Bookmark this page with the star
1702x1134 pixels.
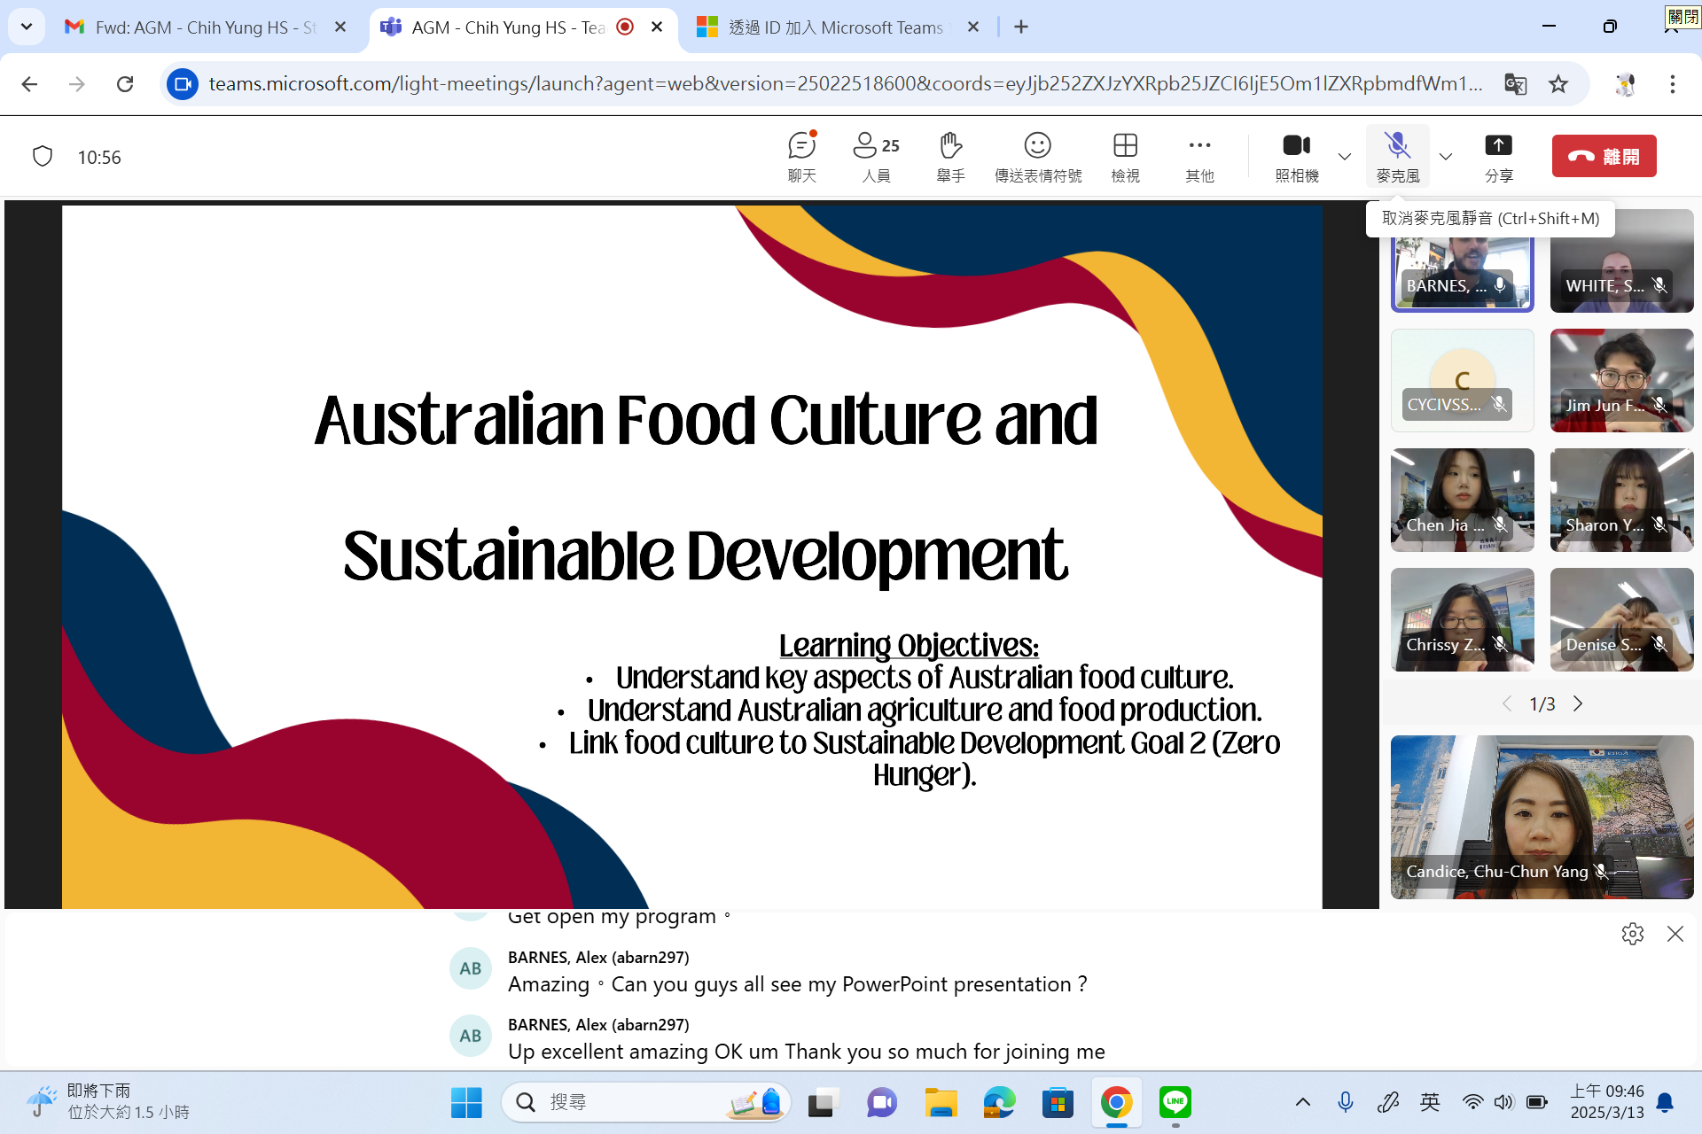coord(1558,84)
